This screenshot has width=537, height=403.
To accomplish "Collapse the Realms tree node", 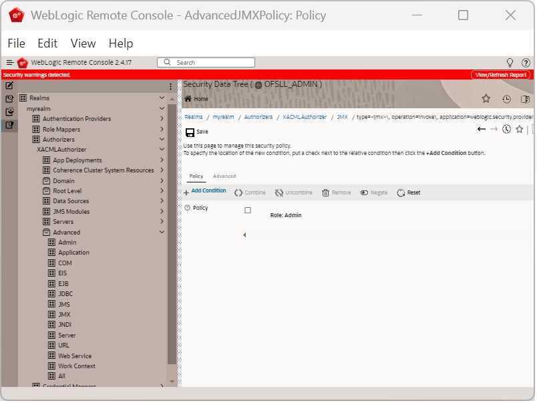I will pos(162,98).
